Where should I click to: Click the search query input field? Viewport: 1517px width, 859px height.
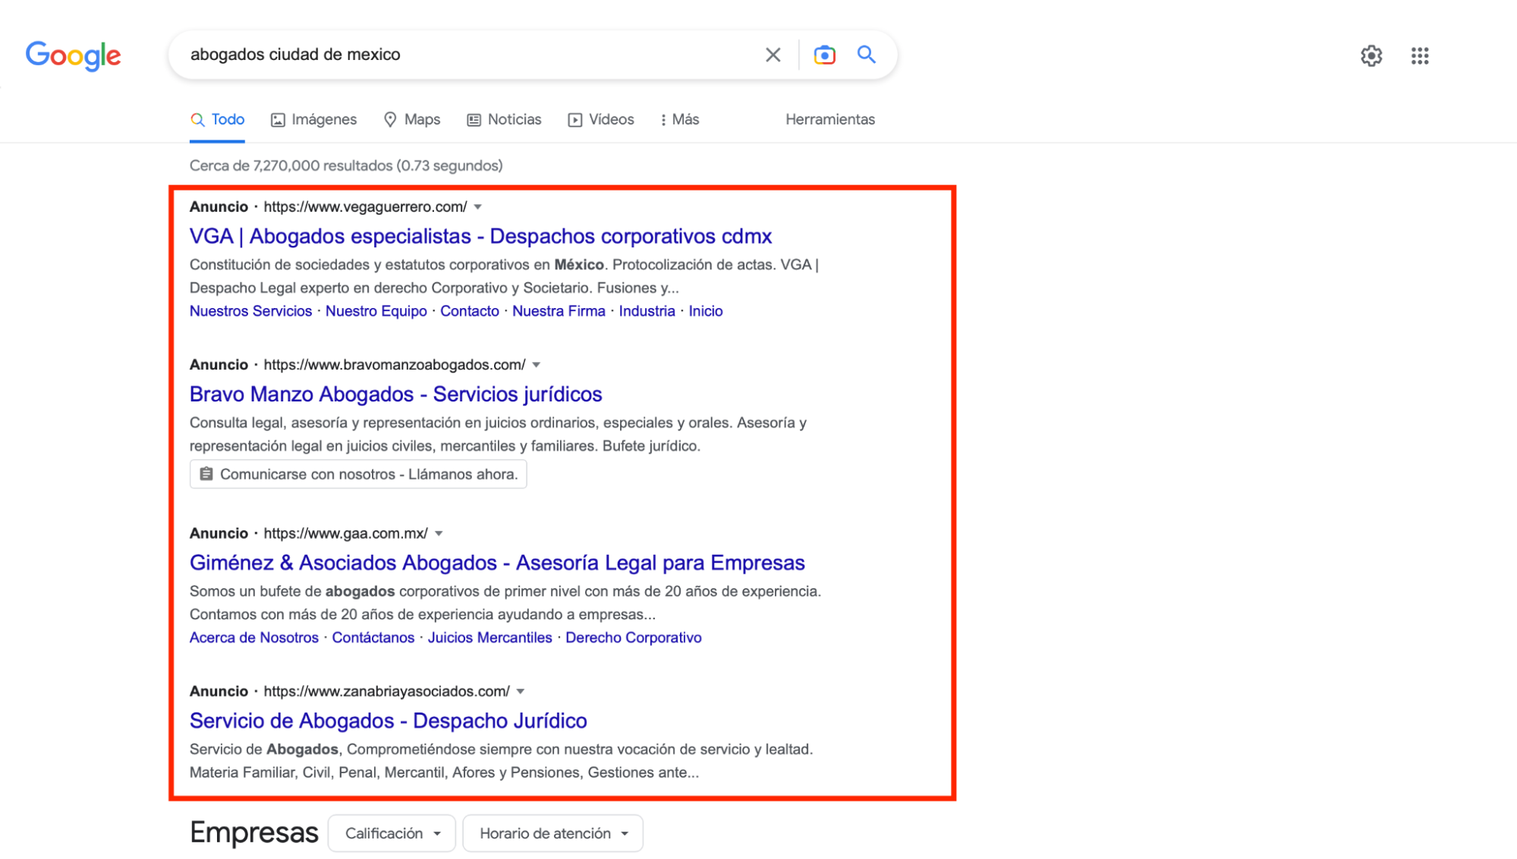click(x=471, y=55)
